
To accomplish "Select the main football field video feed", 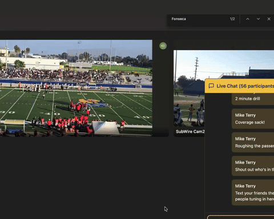I will click(x=76, y=88).
